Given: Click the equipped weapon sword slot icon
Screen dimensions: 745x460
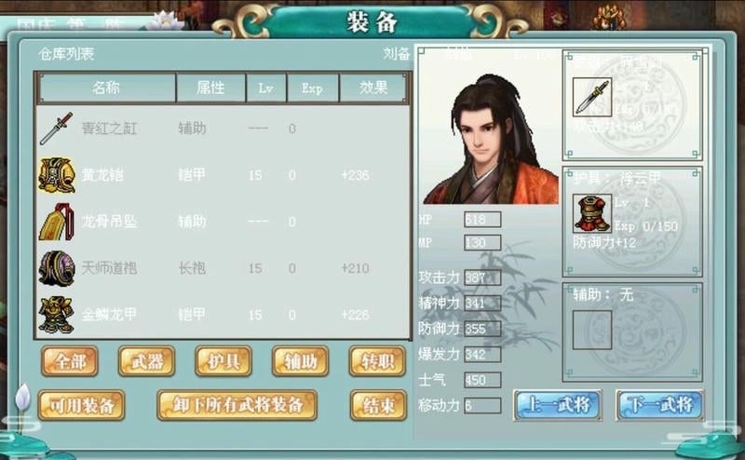Looking at the screenshot, I should (591, 97).
